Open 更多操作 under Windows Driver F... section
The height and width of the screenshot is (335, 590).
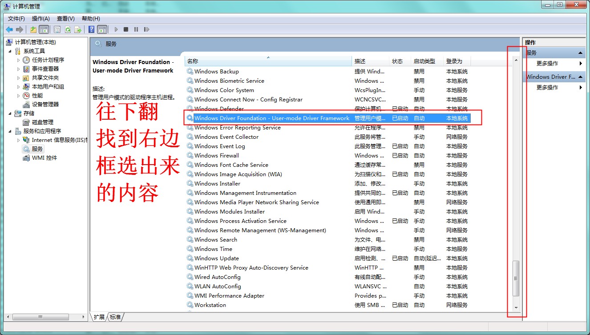(x=547, y=87)
